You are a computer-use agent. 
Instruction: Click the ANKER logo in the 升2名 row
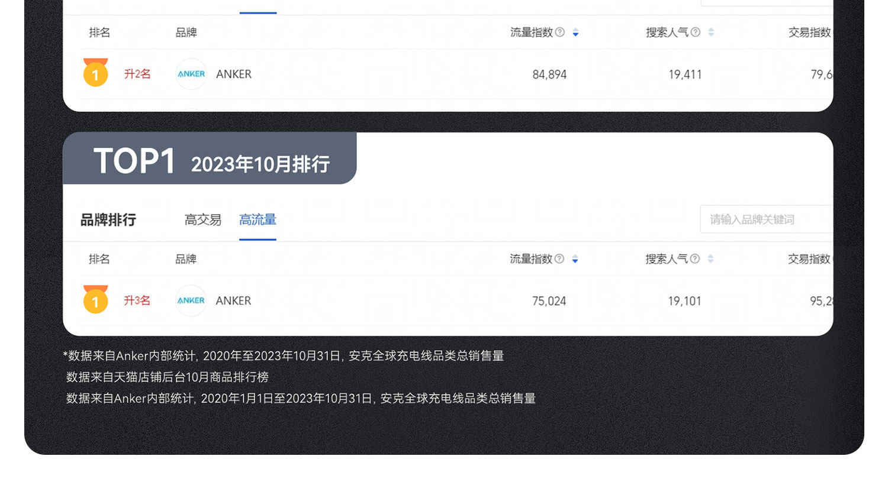pyautogui.click(x=191, y=74)
